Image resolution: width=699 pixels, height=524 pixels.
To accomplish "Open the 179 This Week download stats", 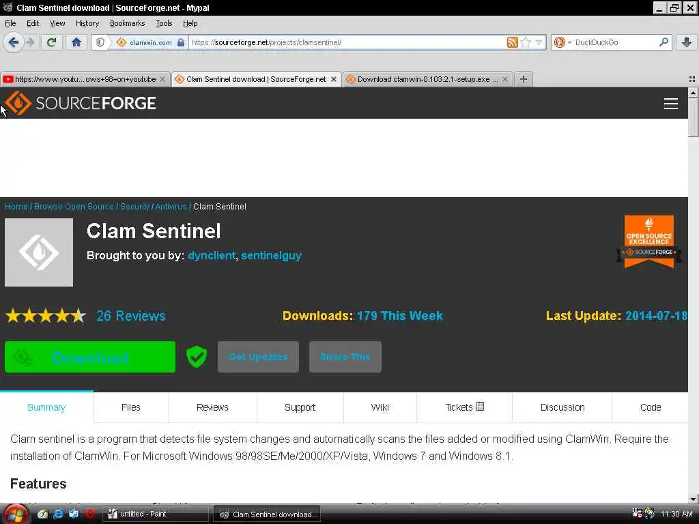I will tap(399, 316).
